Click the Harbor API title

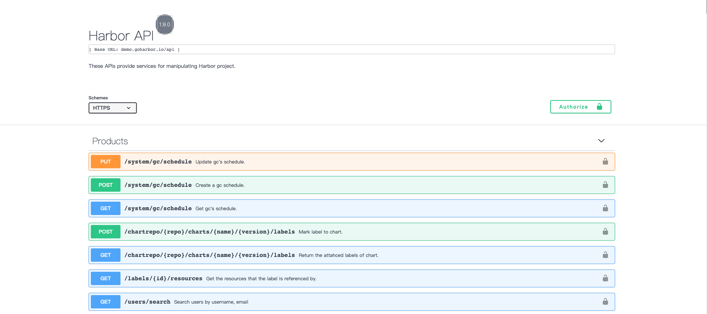[x=121, y=36]
